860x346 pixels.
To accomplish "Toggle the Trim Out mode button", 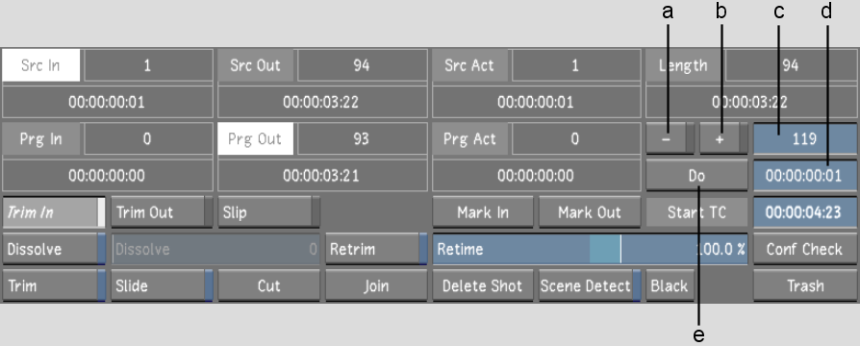I will [162, 212].
